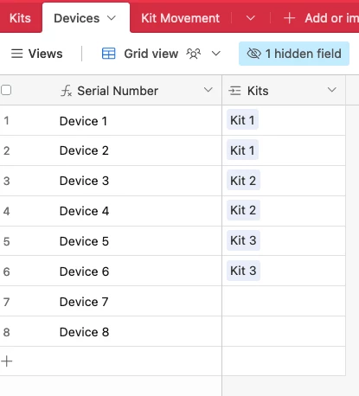359x396 pixels.
Task: Open the Kits column header dropdown
Action: pos(332,90)
